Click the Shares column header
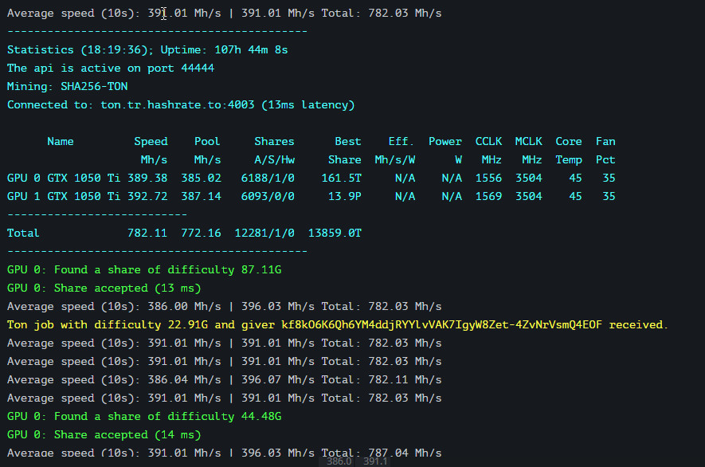The width and height of the screenshot is (705, 467). pyautogui.click(x=274, y=142)
